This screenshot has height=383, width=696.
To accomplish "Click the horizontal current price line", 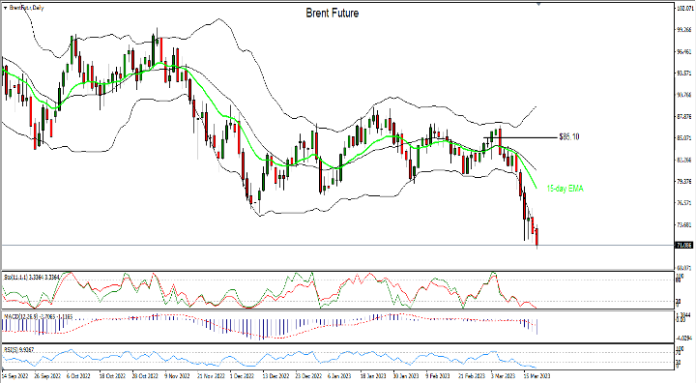I will coord(337,245).
